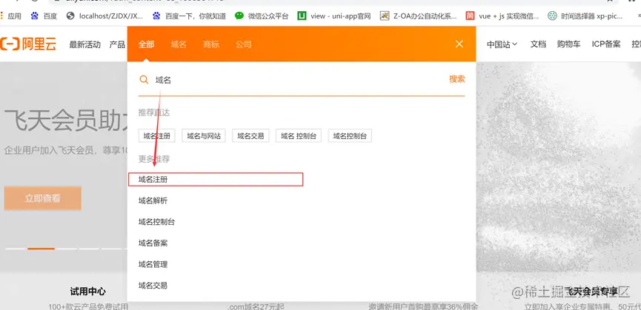Screen dimensions: 641x310
Task: Open the 试用中心 card
Action: click(87, 292)
